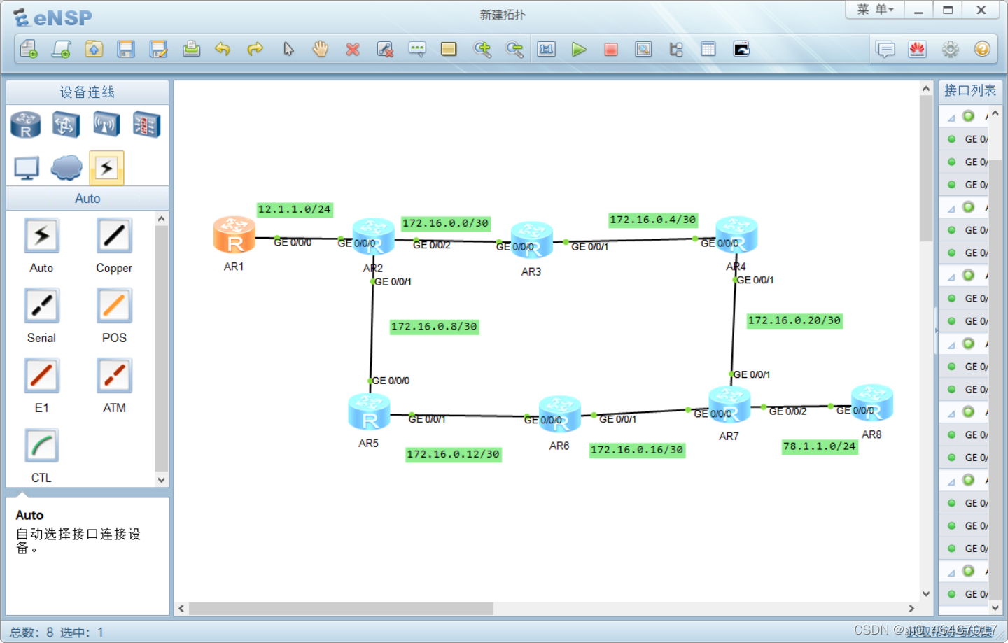Undo the last action
This screenshot has width=1008, height=643.
(223, 49)
